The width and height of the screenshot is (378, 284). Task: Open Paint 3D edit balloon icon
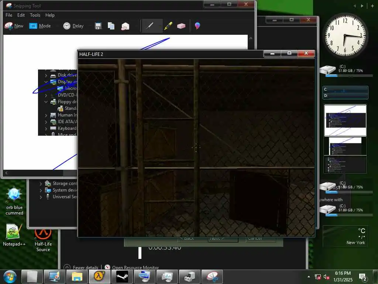point(197,26)
